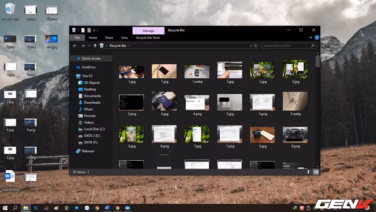This screenshot has height=212, width=376.
Task: Open the Recent locations dropdown arrow
Action: (89, 46)
